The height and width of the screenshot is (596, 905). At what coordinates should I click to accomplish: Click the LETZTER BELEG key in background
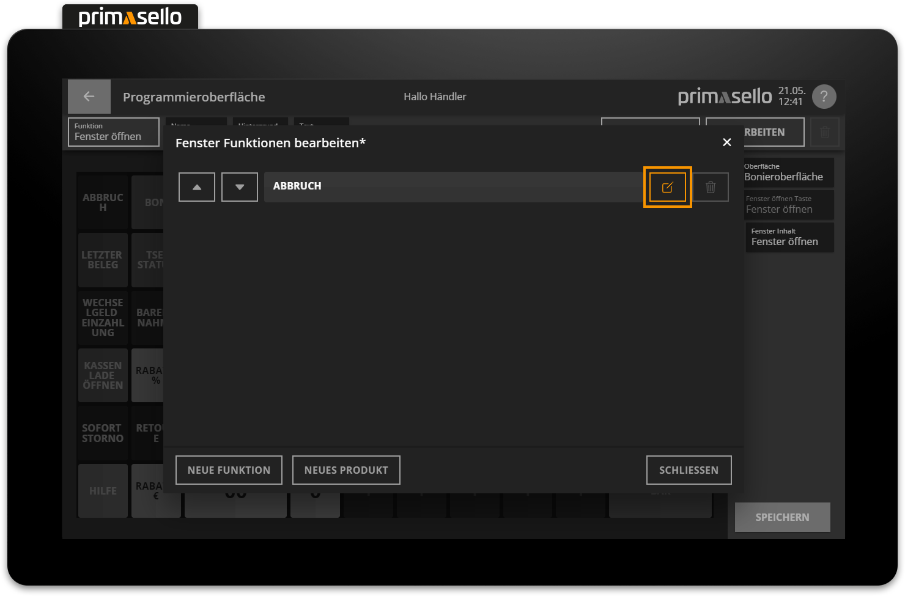(x=103, y=260)
